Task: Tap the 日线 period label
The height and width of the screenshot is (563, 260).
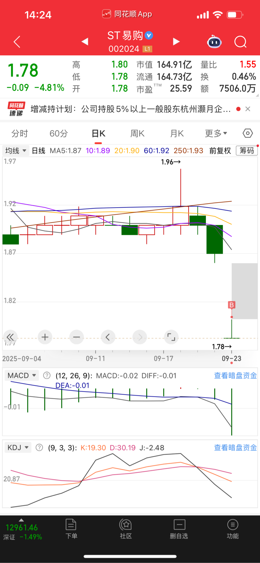Action: [38, 150]
